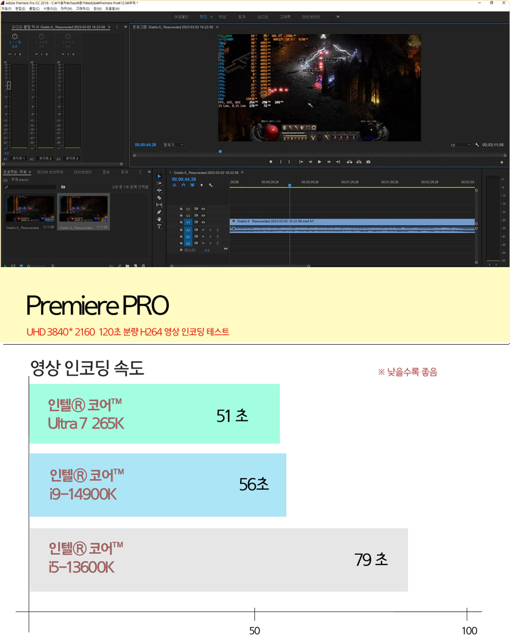This screenshot has height=643, width=510.
Task: Click the first audio mixer channel's volume fader handle
Action: 9,86
